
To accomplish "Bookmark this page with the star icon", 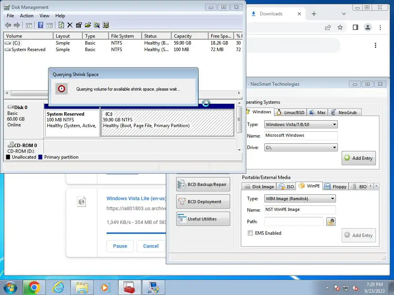I will click(340, 27).
